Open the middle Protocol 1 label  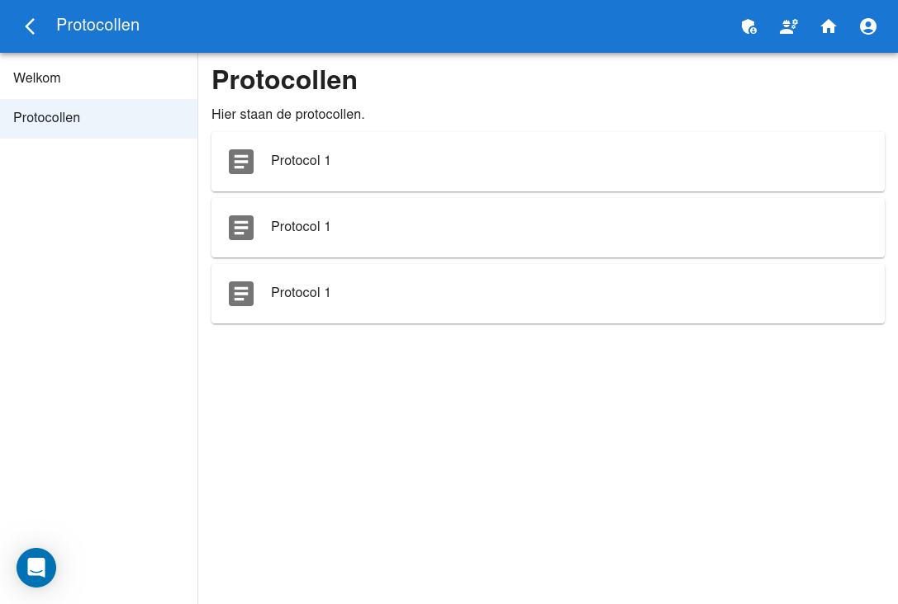pyautogui.click(x=301, y=227)
